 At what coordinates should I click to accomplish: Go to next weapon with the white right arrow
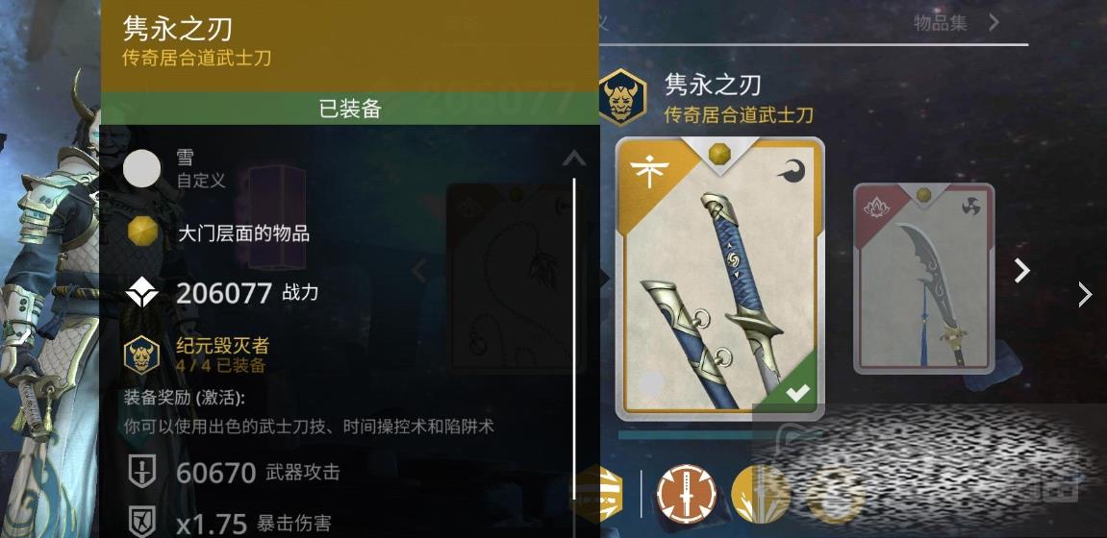(x=1021, y=271)
